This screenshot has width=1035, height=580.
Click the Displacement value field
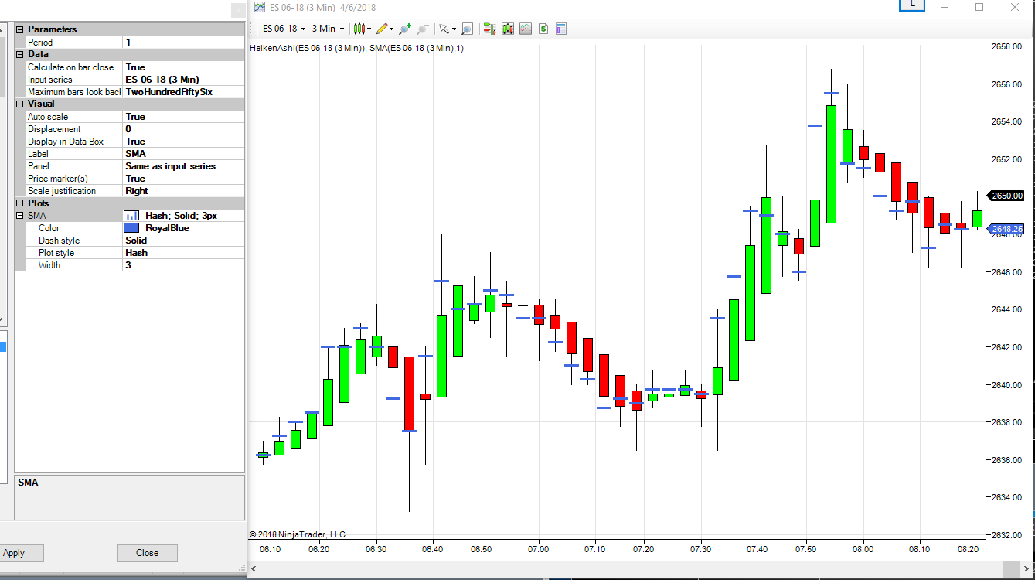pyautogui.click(x=183, y=129)
